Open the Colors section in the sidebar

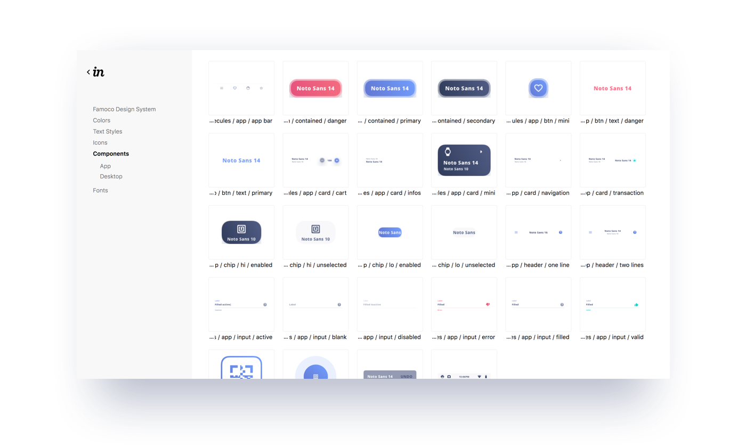click(101, 120)
